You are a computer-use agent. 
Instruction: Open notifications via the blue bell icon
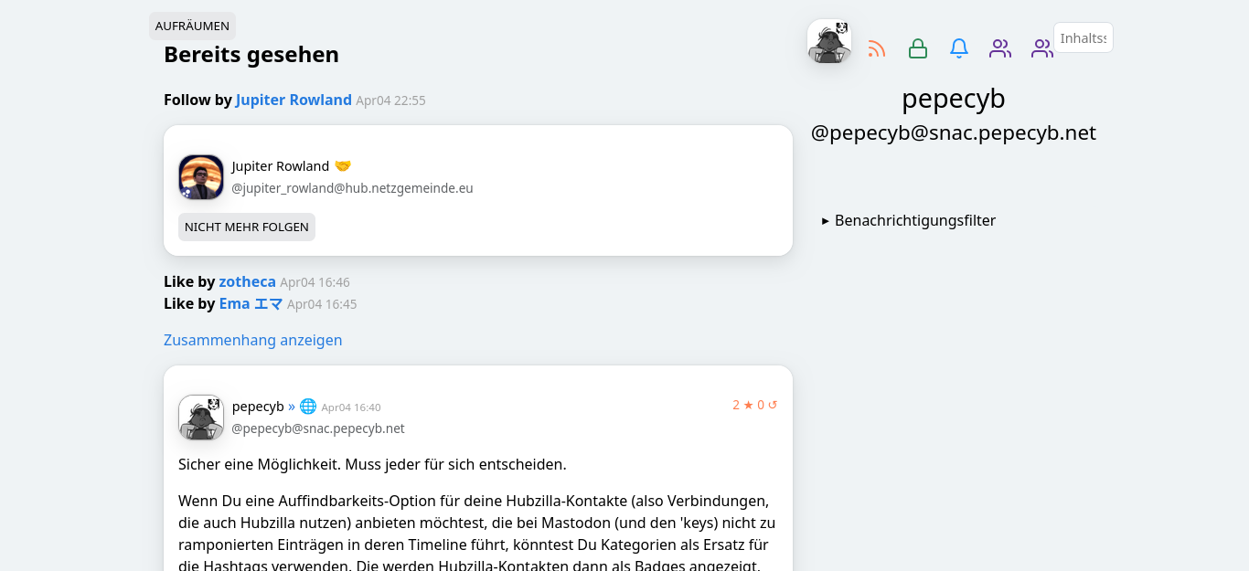tap(959, 48)
